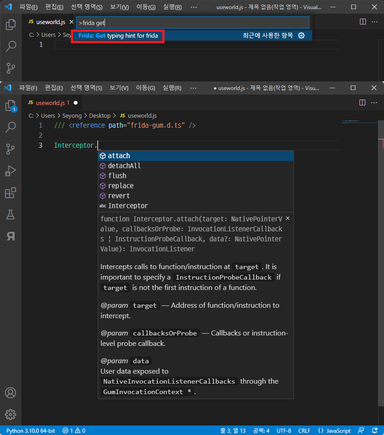Click Python 3.10.0 64-bit interpreter status
The height and width of the screenshot is (435, 384).
click(x=31, y=430)
